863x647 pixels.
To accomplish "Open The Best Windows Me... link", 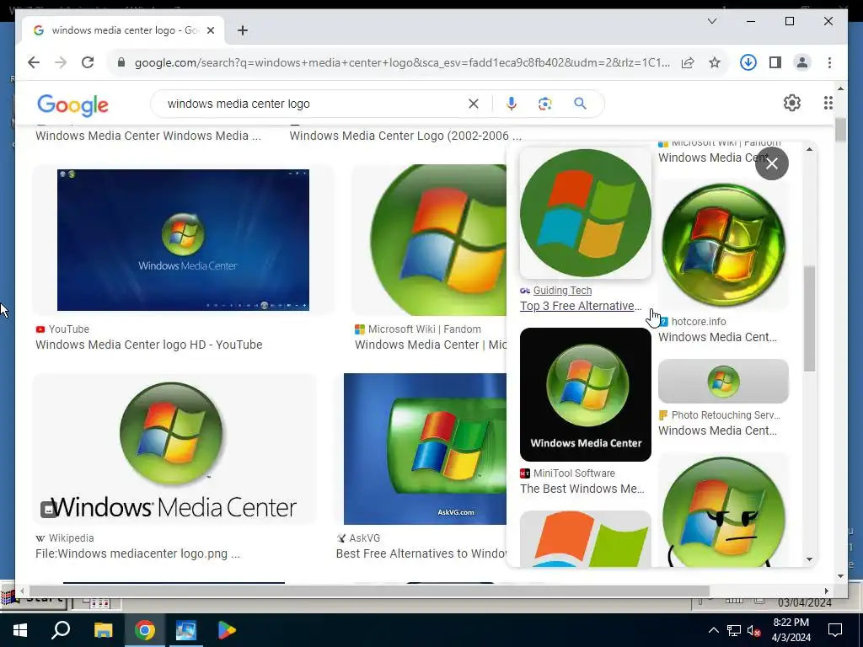I will 582,489.
